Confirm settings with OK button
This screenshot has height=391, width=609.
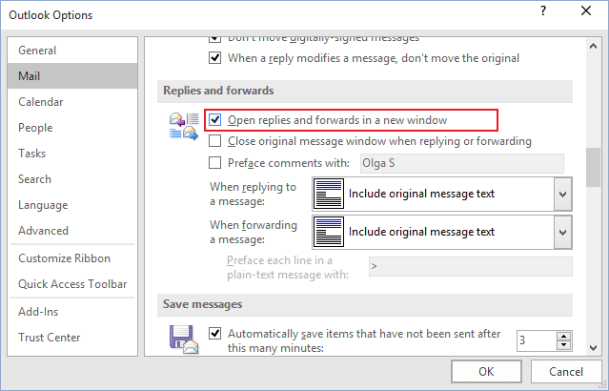(x=486, y=372)
